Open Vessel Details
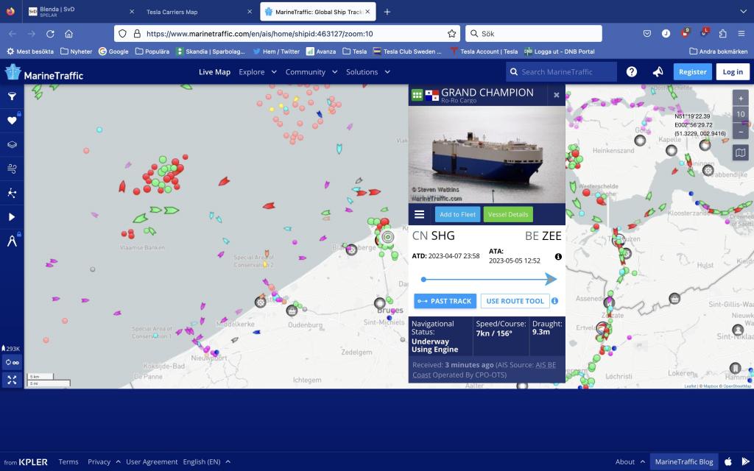 508,214
